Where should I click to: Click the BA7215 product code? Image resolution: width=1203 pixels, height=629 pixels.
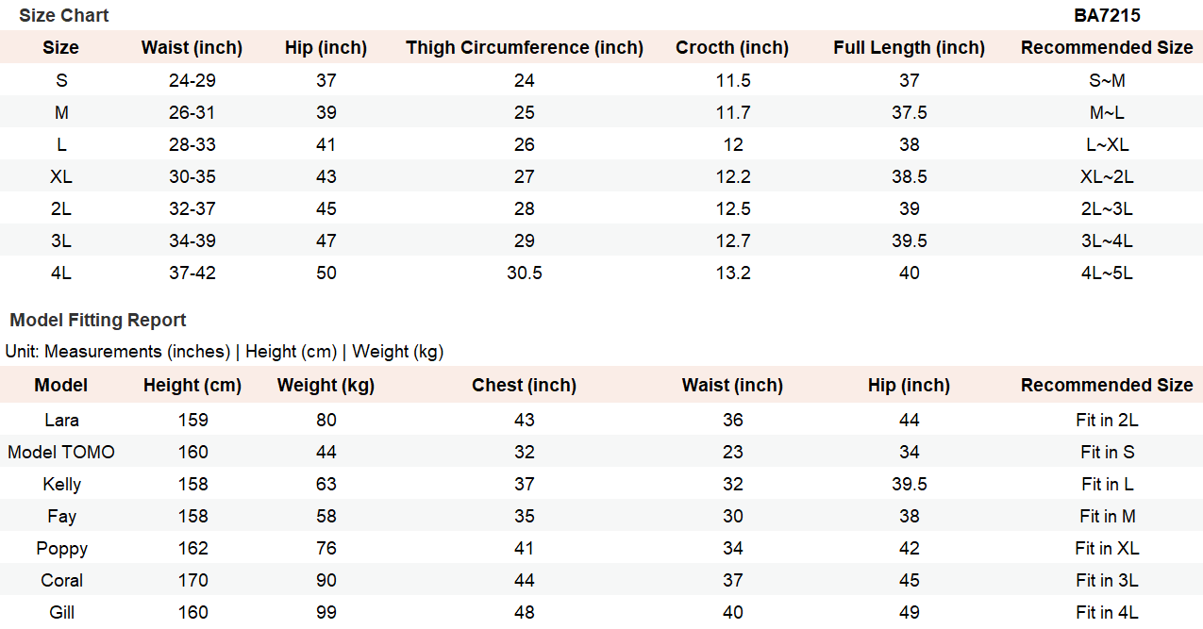point(1107,15)
